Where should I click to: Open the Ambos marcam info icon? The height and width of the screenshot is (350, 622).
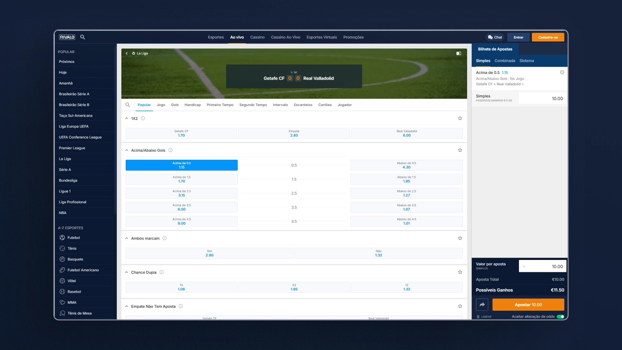(165, 238)
